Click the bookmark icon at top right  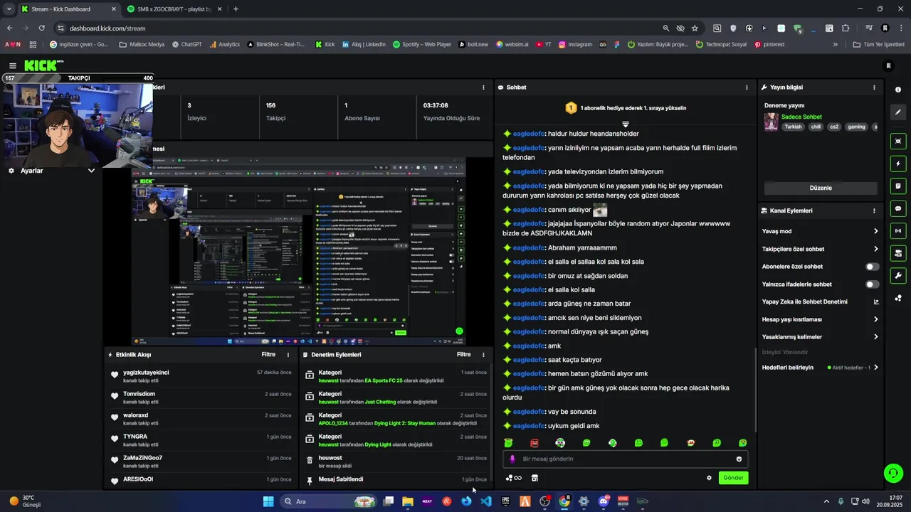pos(888,65)
